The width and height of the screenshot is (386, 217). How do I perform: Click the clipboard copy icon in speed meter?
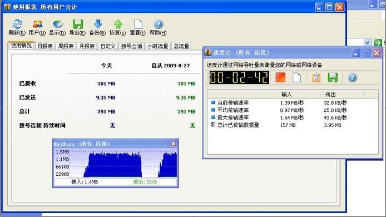tap(316, 77)
